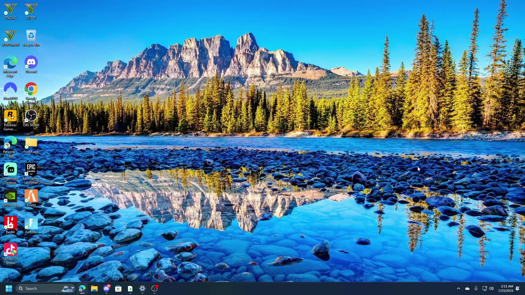Viewport: 525px width, 295px height.
Task: Click the Epic Games Launcher shortcut
Action: click(31, 174)
